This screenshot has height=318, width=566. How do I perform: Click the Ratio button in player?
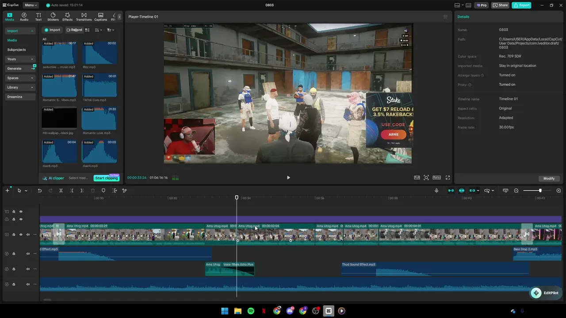[x=436, y=178]
